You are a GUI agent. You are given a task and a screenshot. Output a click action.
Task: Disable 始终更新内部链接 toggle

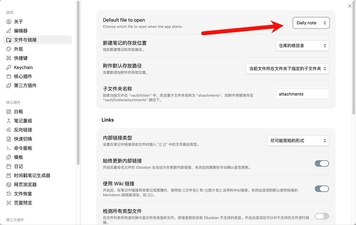(x=322, y=163)
